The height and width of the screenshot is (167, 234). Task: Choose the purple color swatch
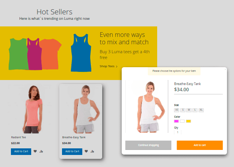(x=176, y=121)
